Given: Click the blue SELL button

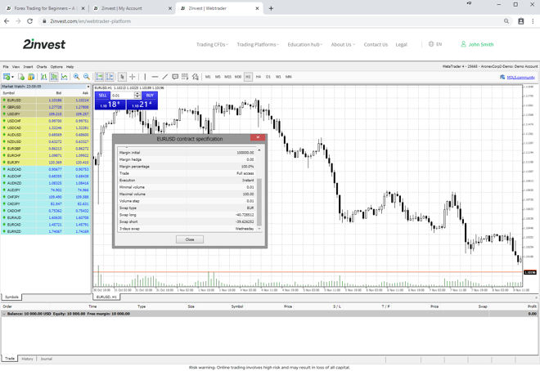Looking at the screenshot, I should coord(102,96).
